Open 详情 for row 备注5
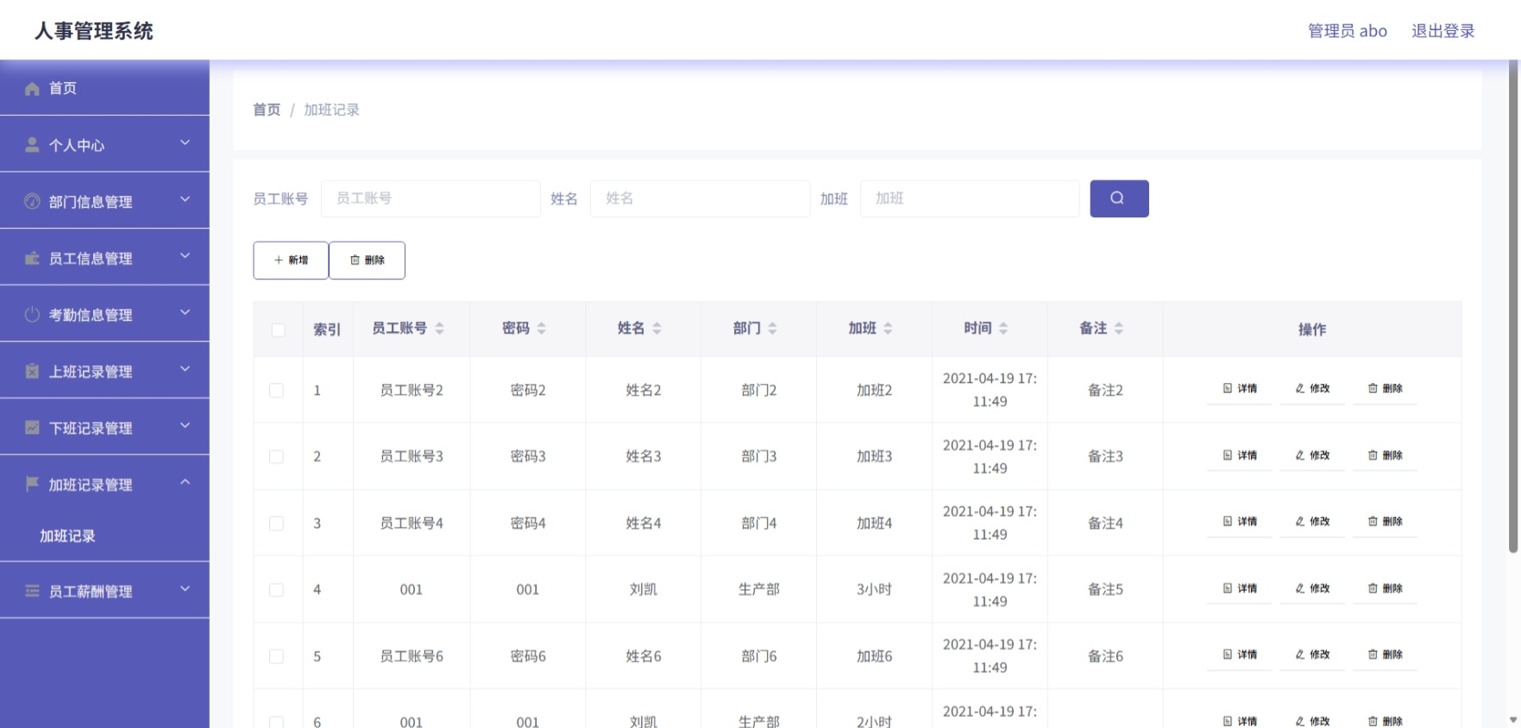The height and width of the screenshot is (728, 1521). coord(1240,588)
